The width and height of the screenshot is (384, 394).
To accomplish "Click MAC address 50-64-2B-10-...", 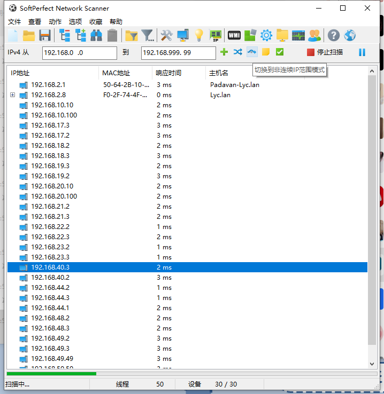I will 126,85.
